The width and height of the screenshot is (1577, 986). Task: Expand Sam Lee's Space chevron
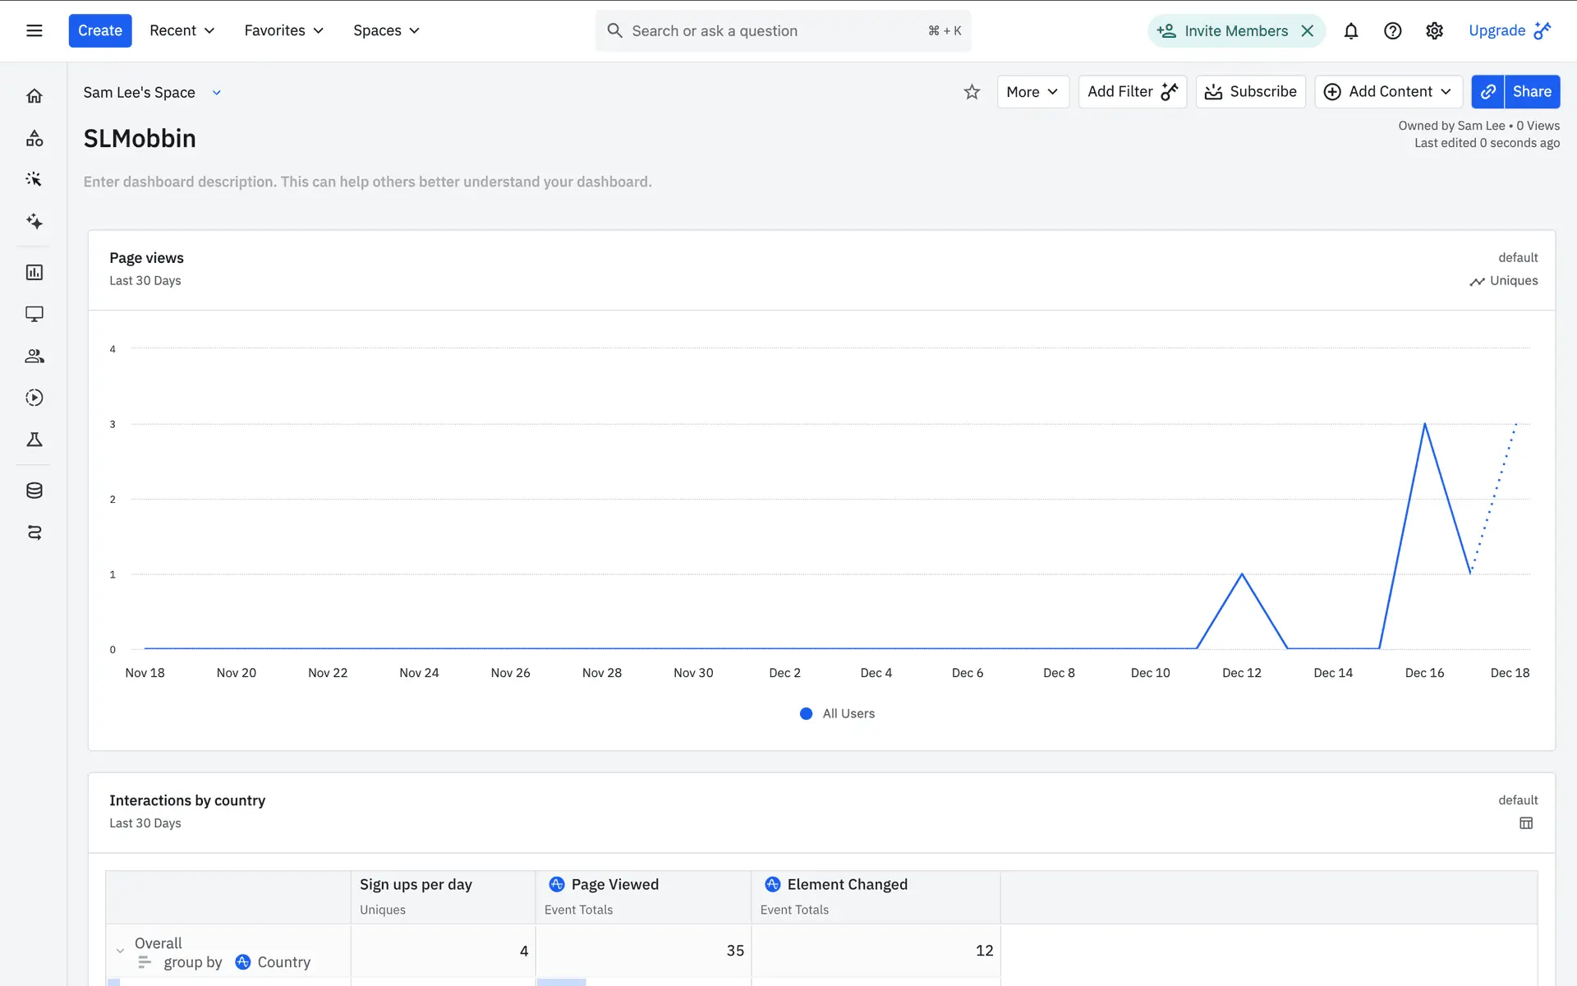click(x=217, y=93)
